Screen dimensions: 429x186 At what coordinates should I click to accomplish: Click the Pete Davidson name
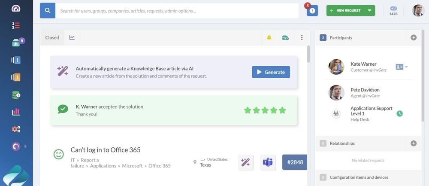(x=365, y=90)
